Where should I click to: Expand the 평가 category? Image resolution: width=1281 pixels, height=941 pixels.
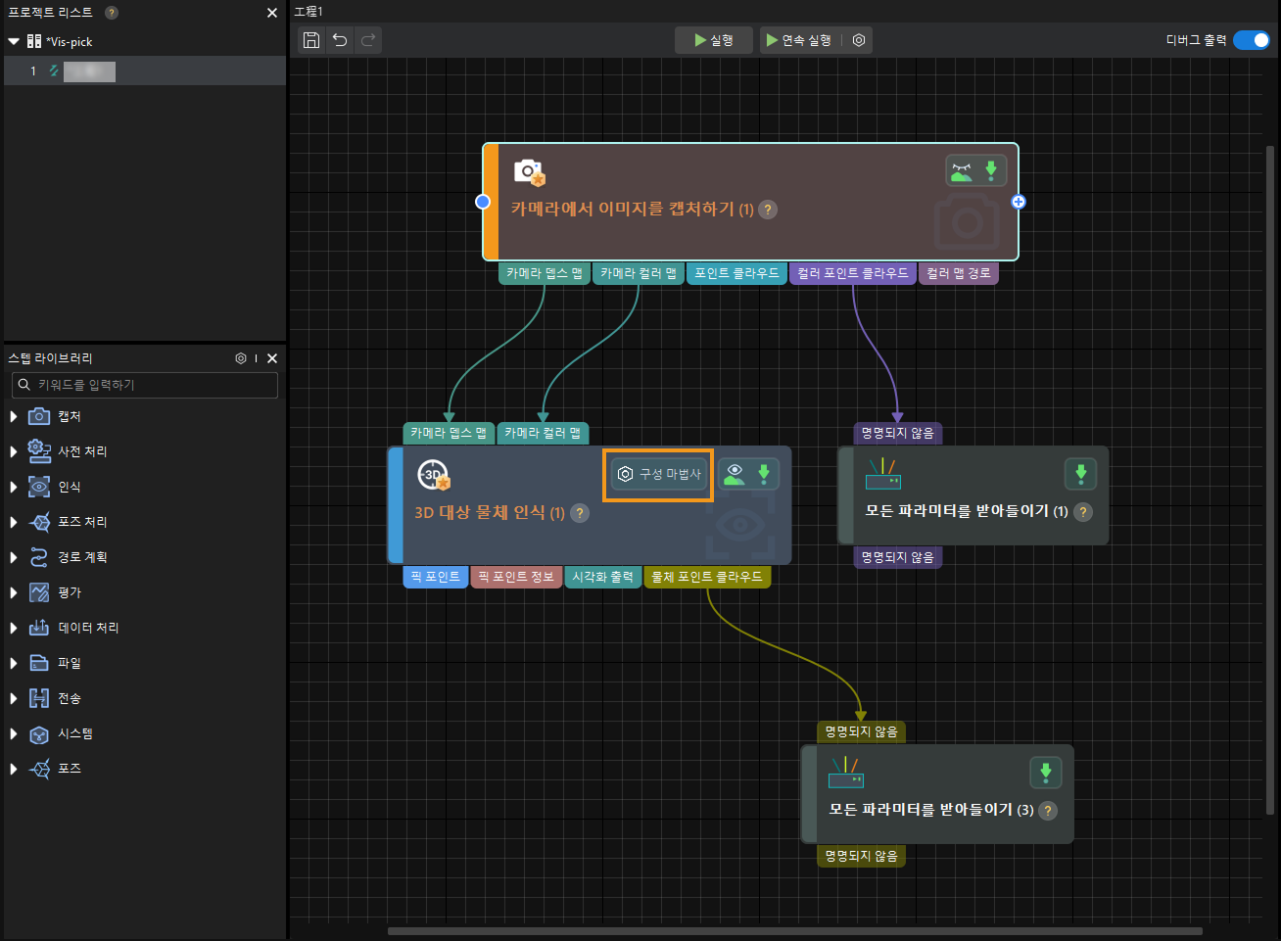(14, 592)
